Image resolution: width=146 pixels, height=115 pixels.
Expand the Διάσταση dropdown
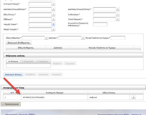[x=83, y=38]
